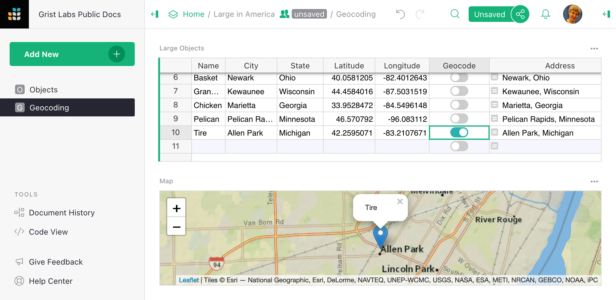Image resolution: width=616 pixels, height=300 pixels.
Task: Undo the last change
Action: [400, 14]
